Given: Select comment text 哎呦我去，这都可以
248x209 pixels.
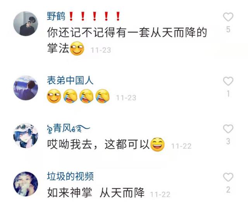Looking at the screenshot, I should pyautogui.click(x=98, y=144).
